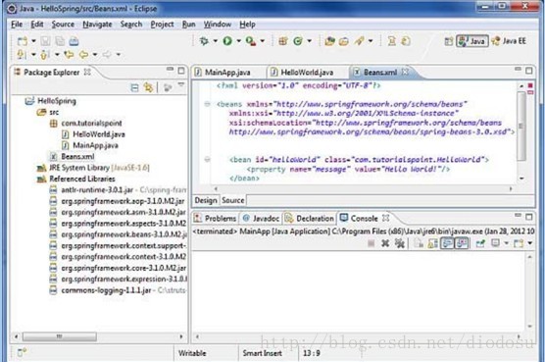Click the Last Edit Location icon
This screenshot has width=545, height=362.
(x=69, y=55)
